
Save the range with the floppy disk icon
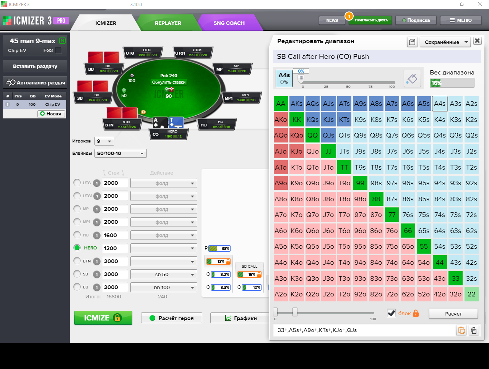pos(412,42)
